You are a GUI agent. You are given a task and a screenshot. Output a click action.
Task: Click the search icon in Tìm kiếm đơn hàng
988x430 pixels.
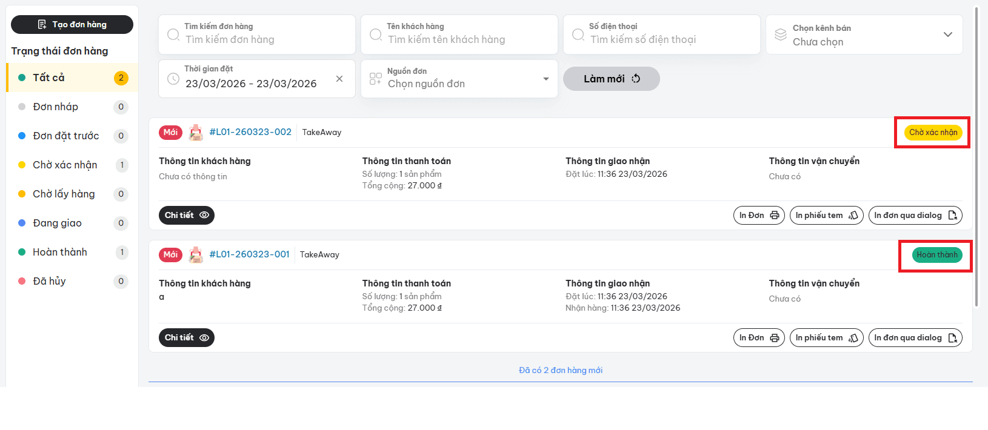pos(173,35)
